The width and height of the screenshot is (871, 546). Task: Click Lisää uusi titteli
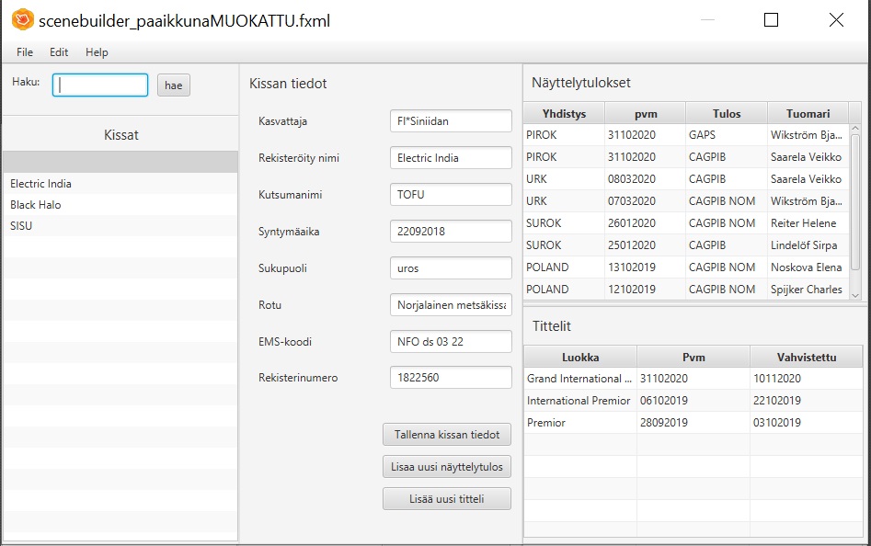pos(447,498)
